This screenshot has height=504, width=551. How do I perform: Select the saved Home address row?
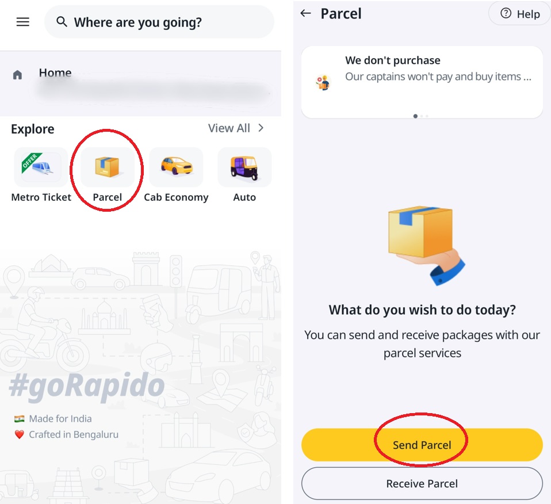point(140,83)
